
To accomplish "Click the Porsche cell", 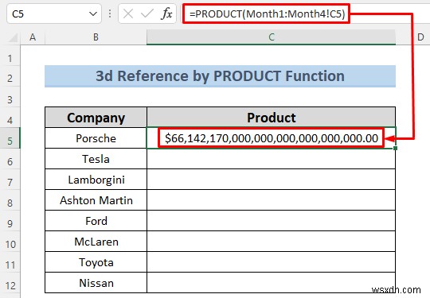I will pos(96,138).
